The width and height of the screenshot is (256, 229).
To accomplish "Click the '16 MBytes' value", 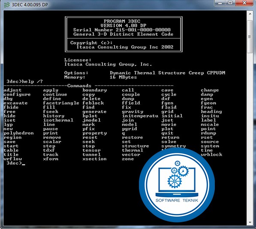I will tap(123, 77).
